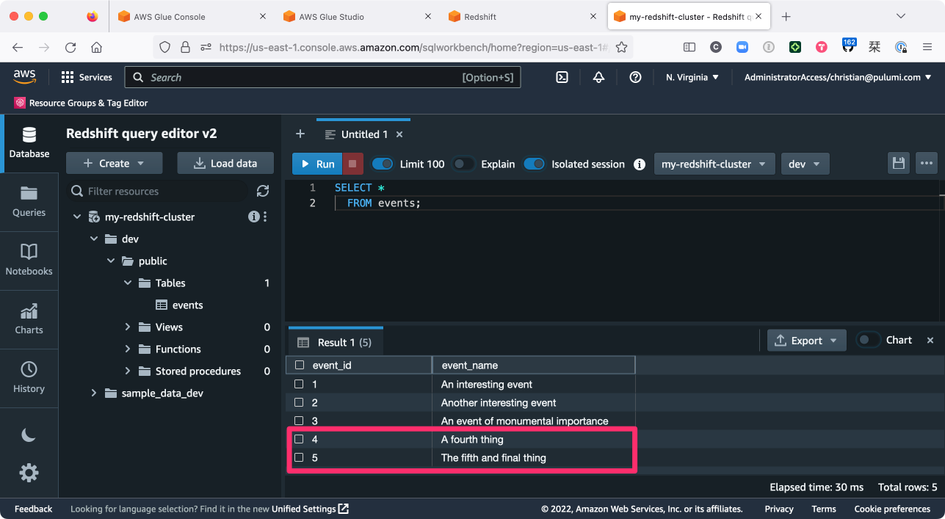Refresh the resources tree
The height and width of the screenshot is (519, 945).
click(263, 191)
